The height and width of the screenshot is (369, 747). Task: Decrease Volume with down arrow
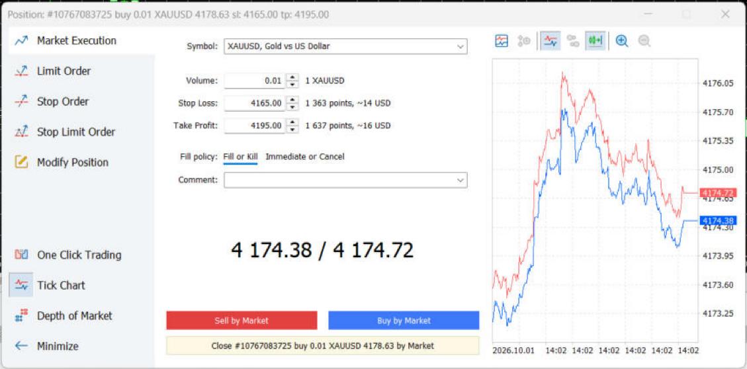tap(292, 84)
